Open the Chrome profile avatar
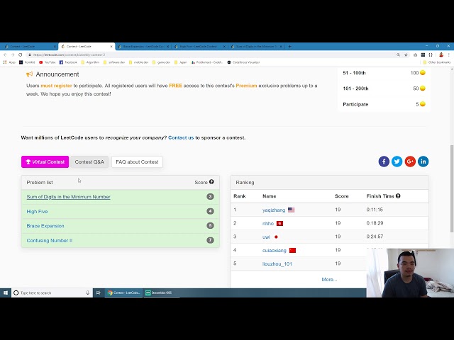The height and width of the screenshot is (340, 454). coord(441,55)
